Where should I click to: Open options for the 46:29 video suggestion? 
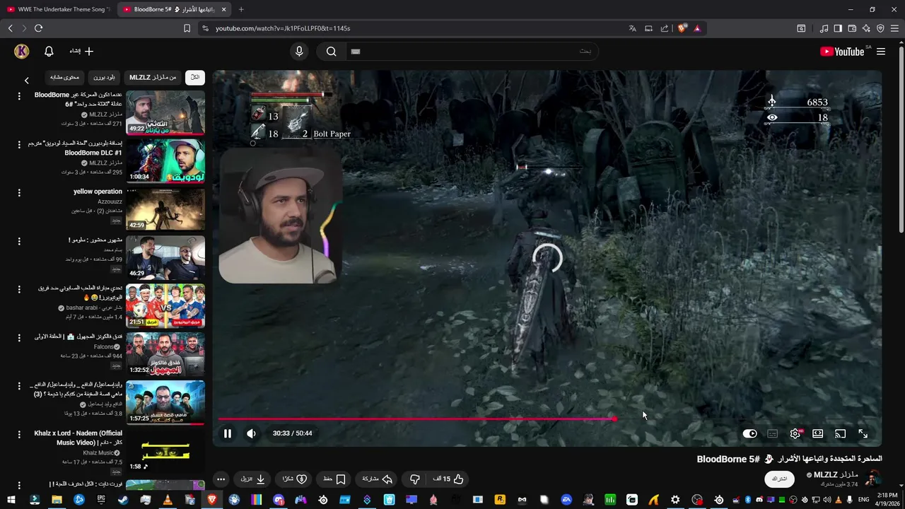[19, 240]
